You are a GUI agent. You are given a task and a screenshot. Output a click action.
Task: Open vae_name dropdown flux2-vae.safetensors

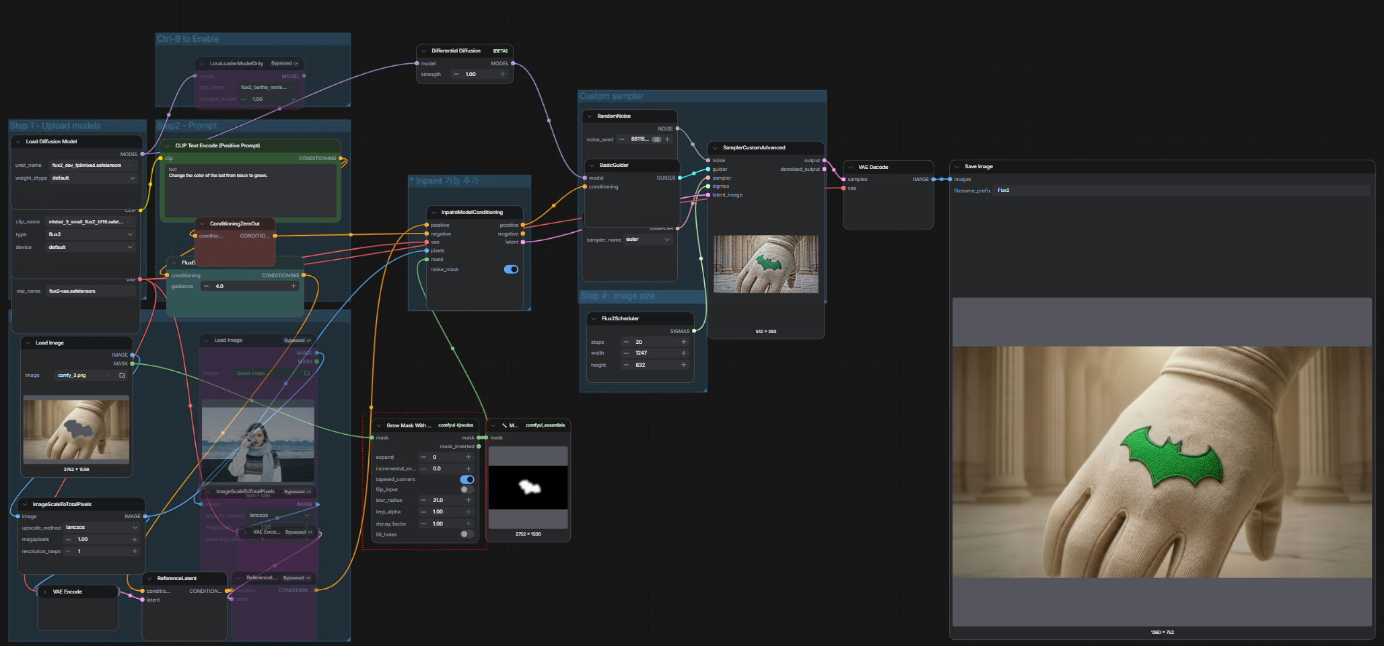pyautogui.click(x=91, y=291)
